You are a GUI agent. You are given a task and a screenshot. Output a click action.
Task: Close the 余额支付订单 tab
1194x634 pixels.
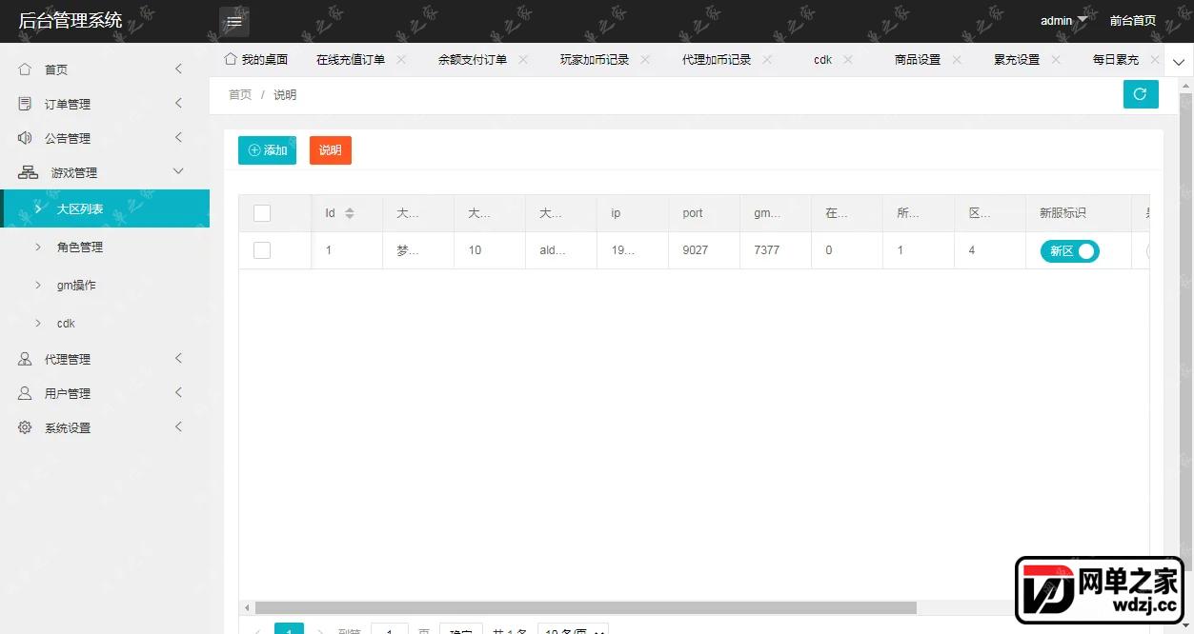point(523,59)
